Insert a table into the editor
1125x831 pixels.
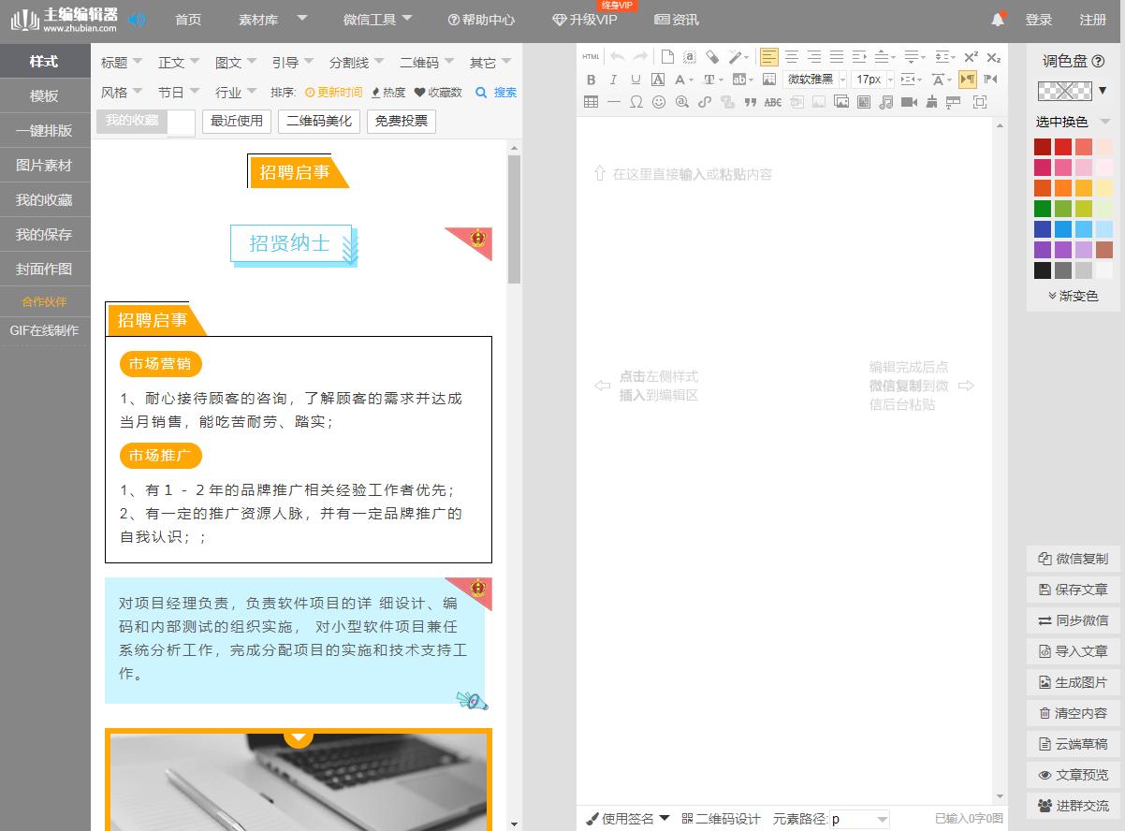(x=592, y=103)
